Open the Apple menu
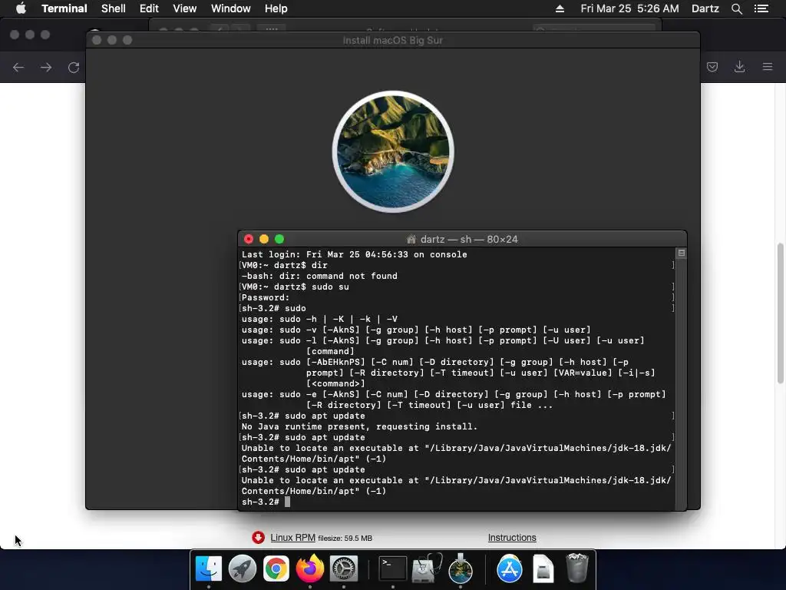The height and width of the screenshot is (590, 786). [x=21, y=8]
